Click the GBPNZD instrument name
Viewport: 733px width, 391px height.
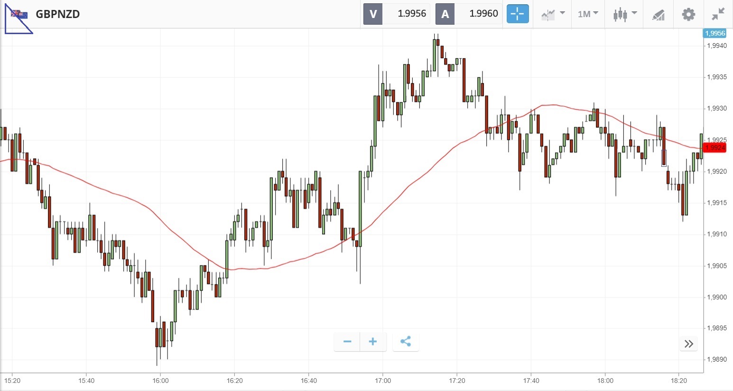(58, 14)
